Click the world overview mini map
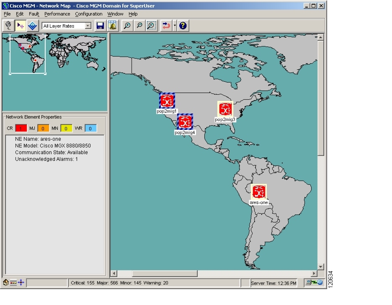The image size is (392, 305). click(x=55, y=72)
